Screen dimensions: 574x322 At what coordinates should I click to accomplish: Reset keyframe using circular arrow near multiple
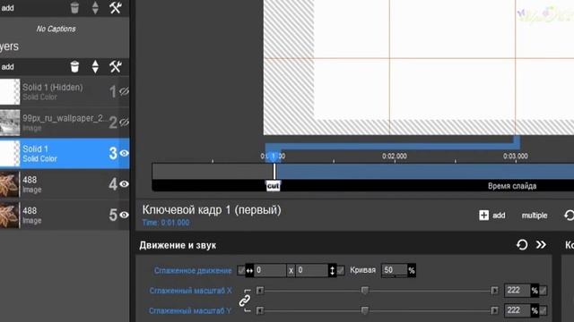pos(569,216)
